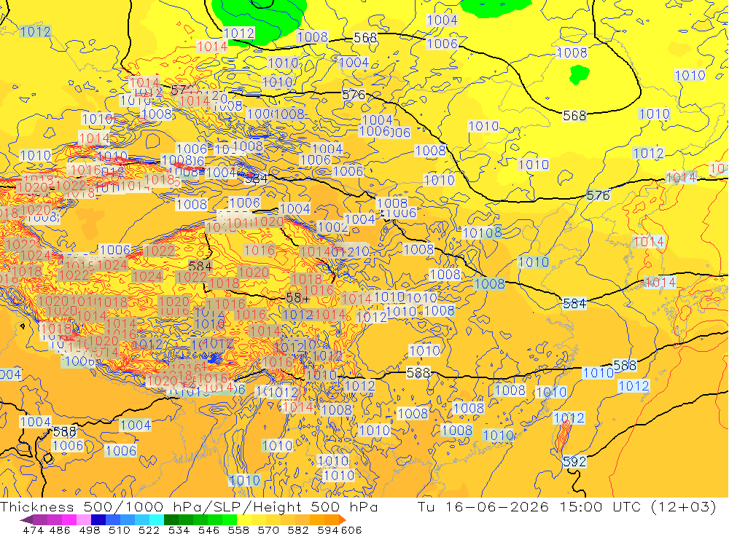Click the legend value 558
Viewport: 729px width, 534px height.
(x=238, y=530)
